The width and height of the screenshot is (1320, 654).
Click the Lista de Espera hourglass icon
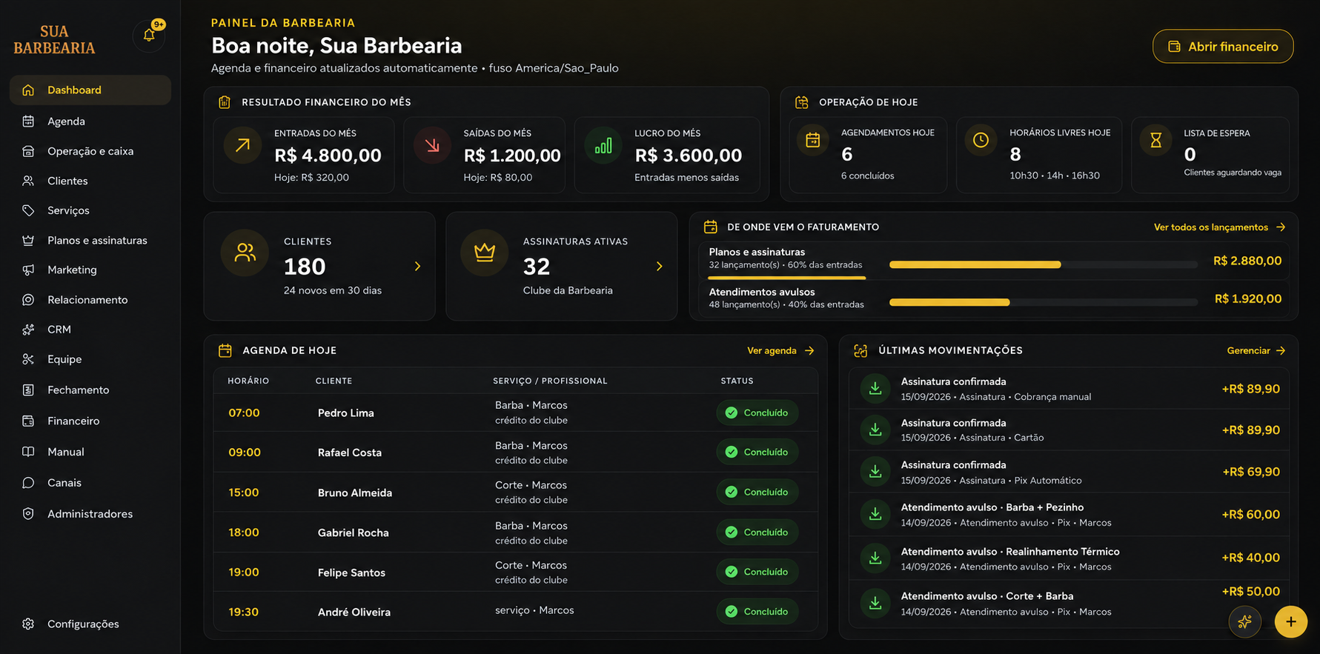coord(1155,140)
